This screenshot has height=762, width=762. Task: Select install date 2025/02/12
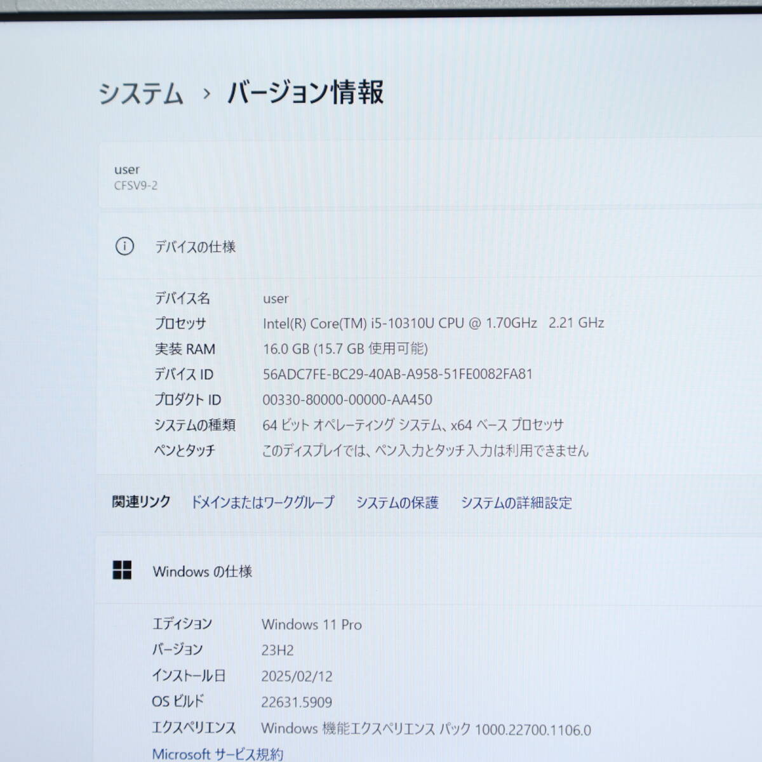tap(297, 676)
